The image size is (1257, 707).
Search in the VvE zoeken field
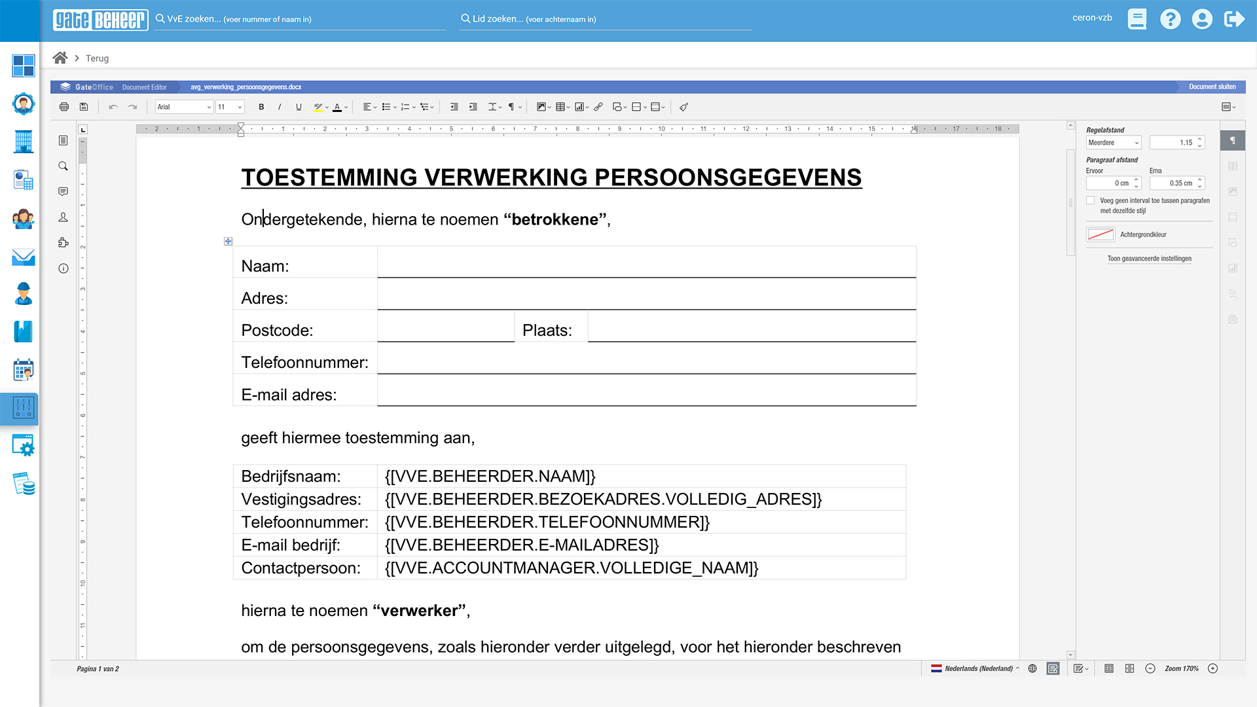300,19
